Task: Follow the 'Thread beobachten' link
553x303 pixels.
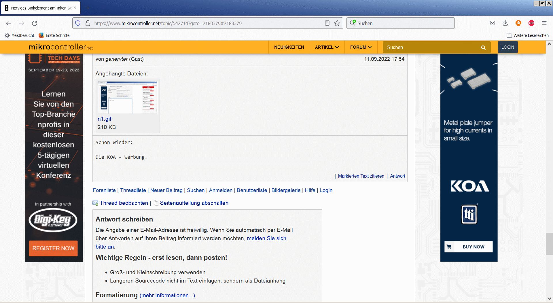Action: pos(124,203)
